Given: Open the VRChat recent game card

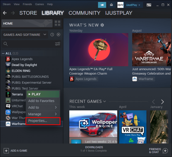Looking at the screenshot, I should [133, 127].
